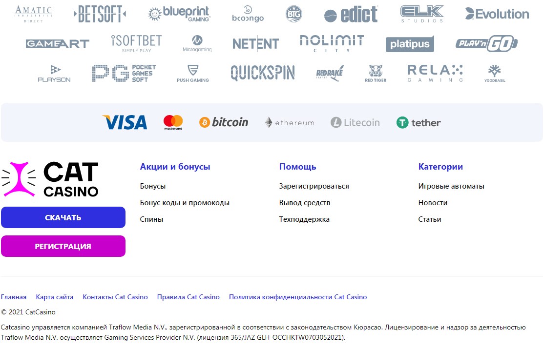This screenshot has height=348, width=544.
Task: Click the Главная footer link
Action: pyautogui.click(x=14, y=297)
